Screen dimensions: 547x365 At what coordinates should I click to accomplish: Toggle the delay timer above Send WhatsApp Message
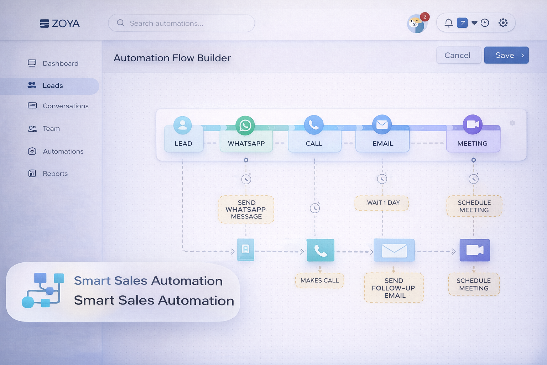(246, 179)
